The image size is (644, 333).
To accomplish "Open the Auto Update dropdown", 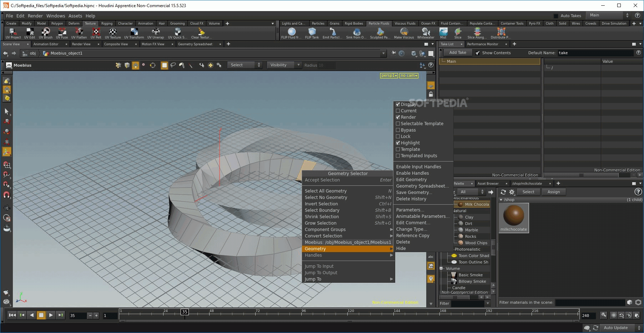I will tap(621, 328).
